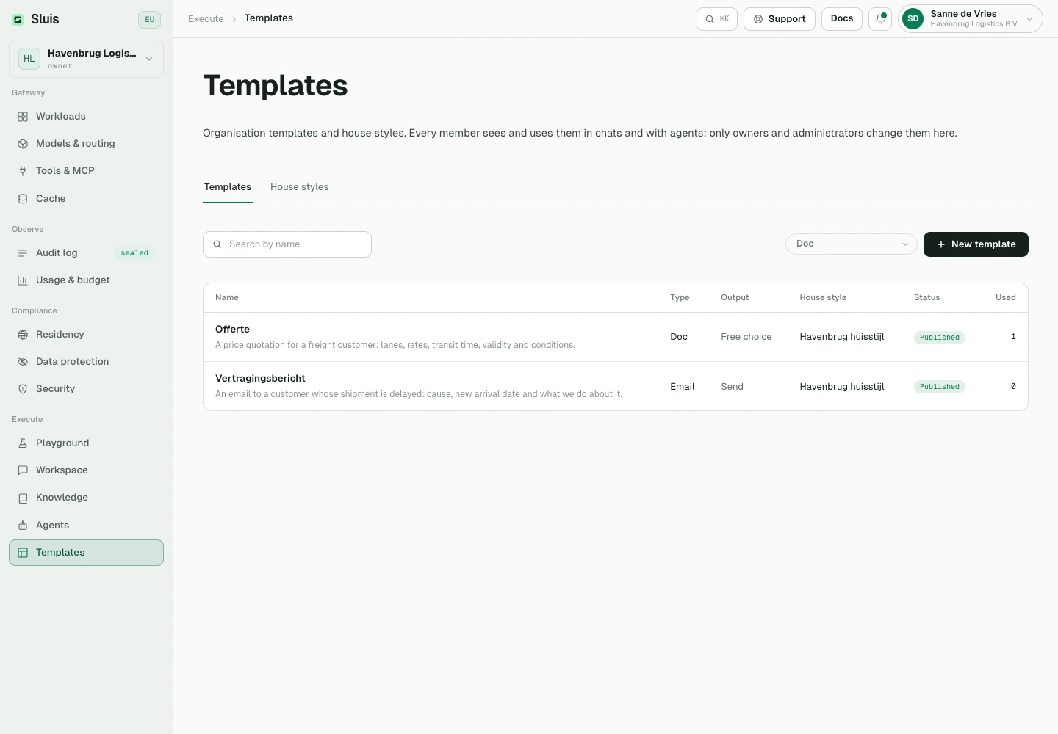The width and height of the screenshot is (1058, 734).
Task: Click the Name column header
Action: pyautogui.click(x=227, y=298)
